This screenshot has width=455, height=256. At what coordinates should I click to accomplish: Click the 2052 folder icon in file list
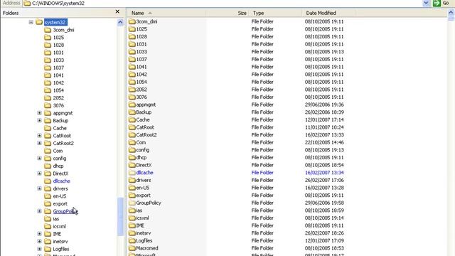pyautogui.click(x=132, y=90)
